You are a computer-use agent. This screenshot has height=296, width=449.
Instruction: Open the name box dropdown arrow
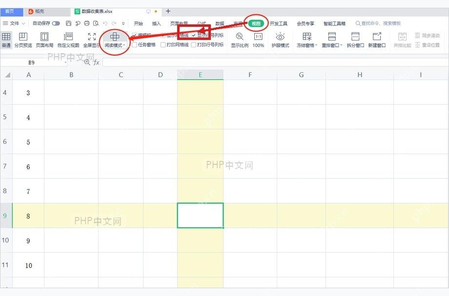coord(65,62)
